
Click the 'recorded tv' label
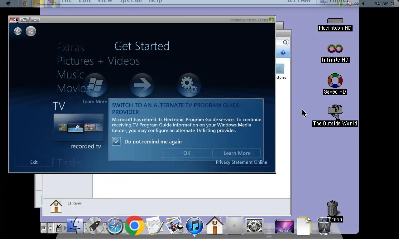[86, 146]
